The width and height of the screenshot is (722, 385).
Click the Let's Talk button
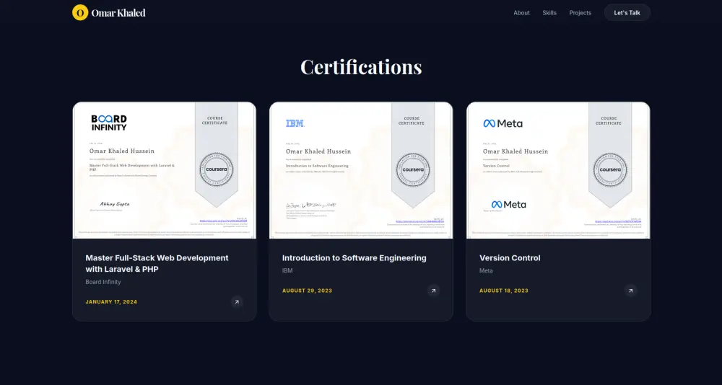(627, 13)
